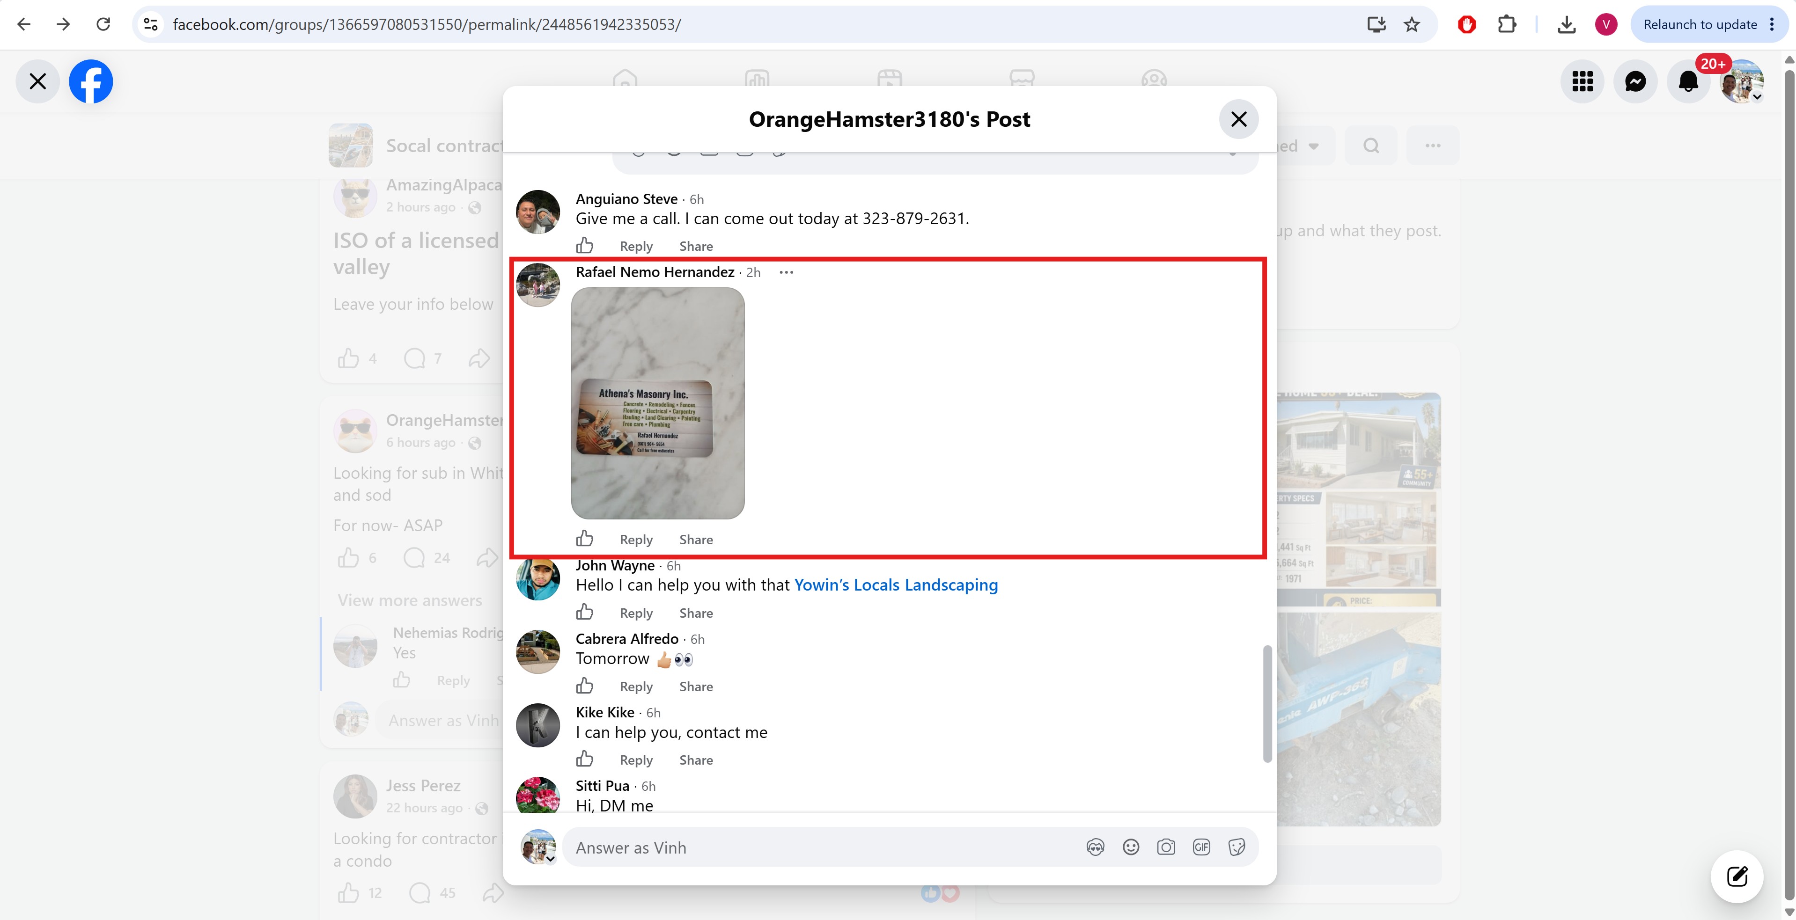Open the red shield extension icon
Image resolution: width=1796 pixels, height=920 pixels.
point(1467,24)
